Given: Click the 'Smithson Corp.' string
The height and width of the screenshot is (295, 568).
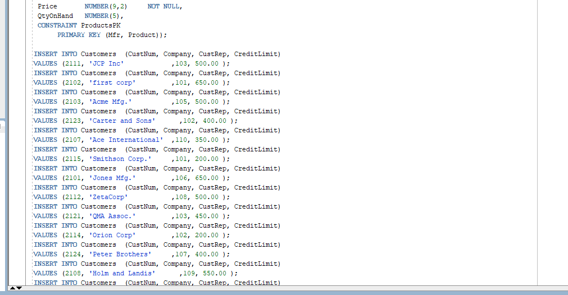Looking at the screenshot, I should pos(120,159).
